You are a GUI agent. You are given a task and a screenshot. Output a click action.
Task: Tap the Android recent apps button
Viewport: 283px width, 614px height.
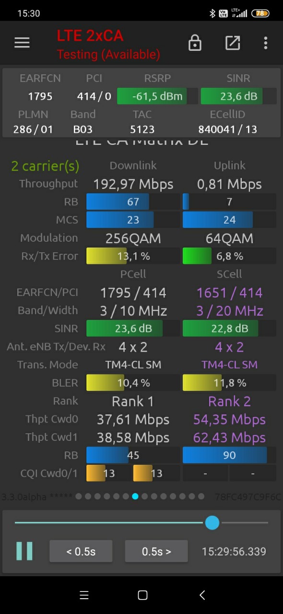click(84, 595)
